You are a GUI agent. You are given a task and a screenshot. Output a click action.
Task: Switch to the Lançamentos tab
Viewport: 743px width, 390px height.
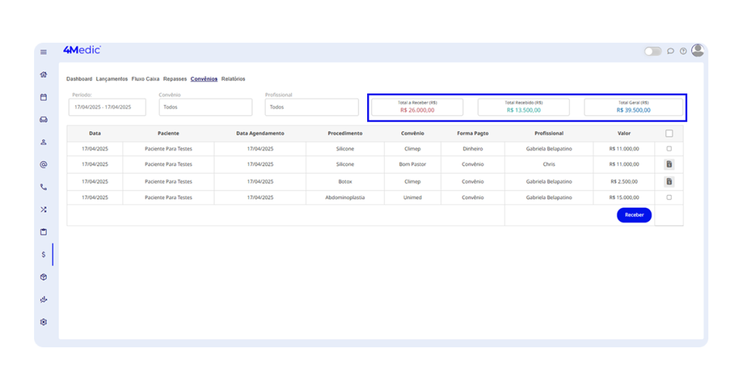(112, 79)
